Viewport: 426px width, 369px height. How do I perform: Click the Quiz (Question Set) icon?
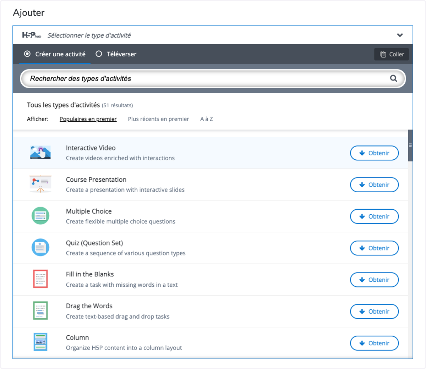[x=40, y=247]
